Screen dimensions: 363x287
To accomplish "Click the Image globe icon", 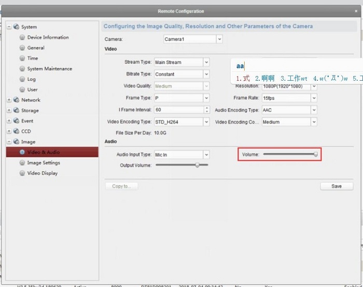I will coord(16,142).
